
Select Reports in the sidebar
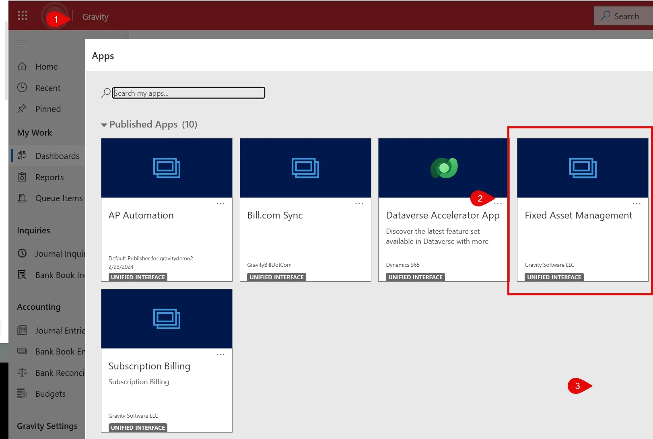(x=49, y=177)
